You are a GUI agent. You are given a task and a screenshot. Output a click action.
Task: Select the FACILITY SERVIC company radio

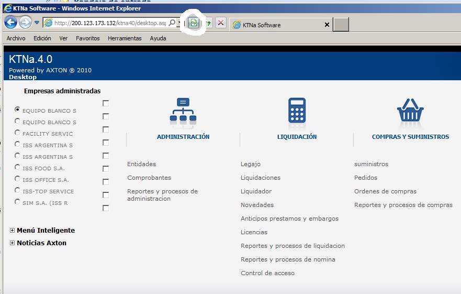(x=17, y=132)
